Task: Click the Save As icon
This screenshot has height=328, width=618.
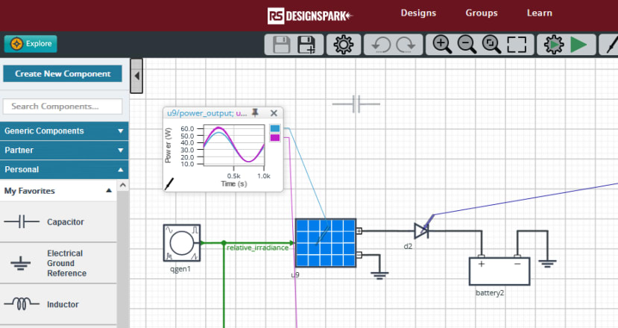Action: pyautogui.click(x=306, y=45)
